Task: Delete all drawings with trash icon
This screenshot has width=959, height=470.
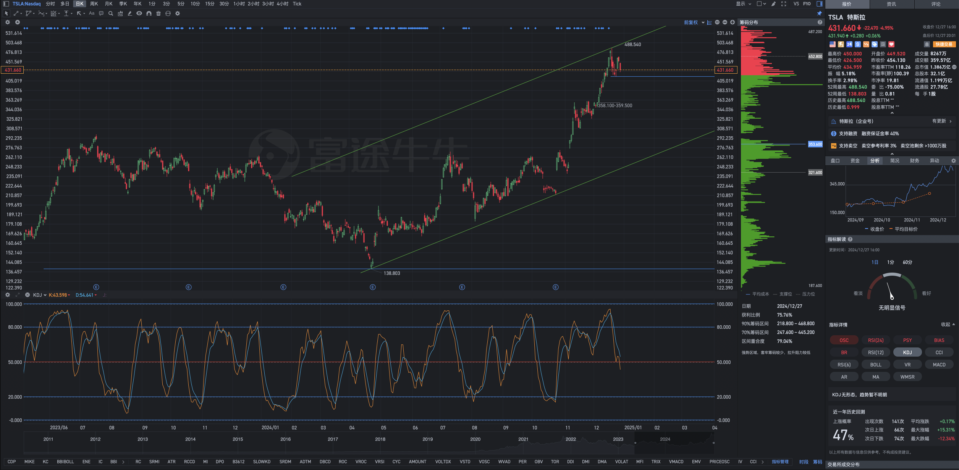Action: pyautogui.click(x=158, y=13)
